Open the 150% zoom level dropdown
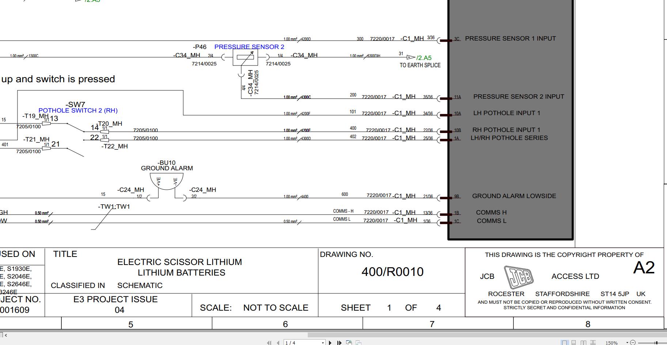 (627, 343)
